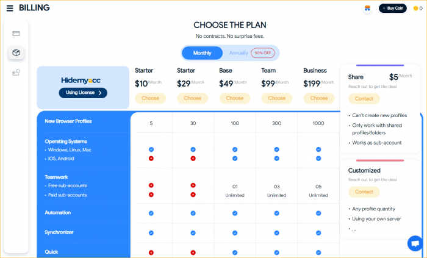Choose the $10 Starter plan

click(x=150, y=98)
